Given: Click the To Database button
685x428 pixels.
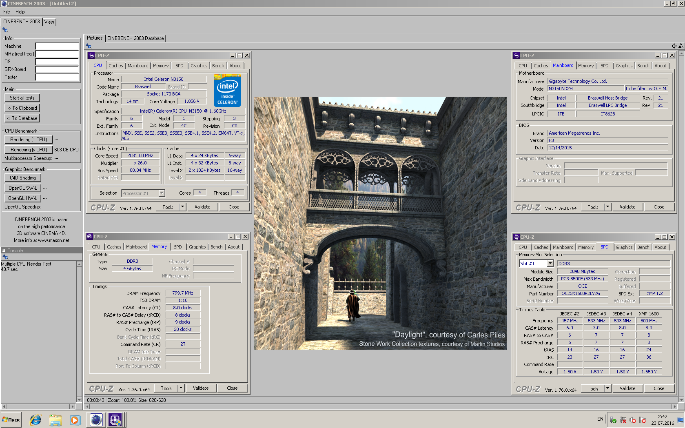Looking at the screenshot, I should pos(22,118).
